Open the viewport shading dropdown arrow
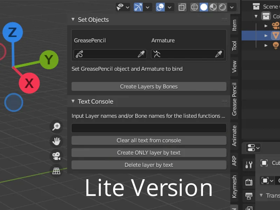Image resolution: width=280 pixels, height=210 pixels. [x=231, y=7]
